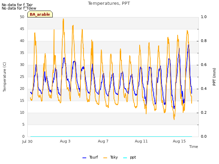
Task: Click the lowest orange Tsky dip near Aug 15
Action: [x=174, y=119]
